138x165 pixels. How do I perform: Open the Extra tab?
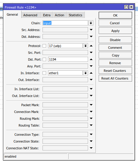pos(47,15)
